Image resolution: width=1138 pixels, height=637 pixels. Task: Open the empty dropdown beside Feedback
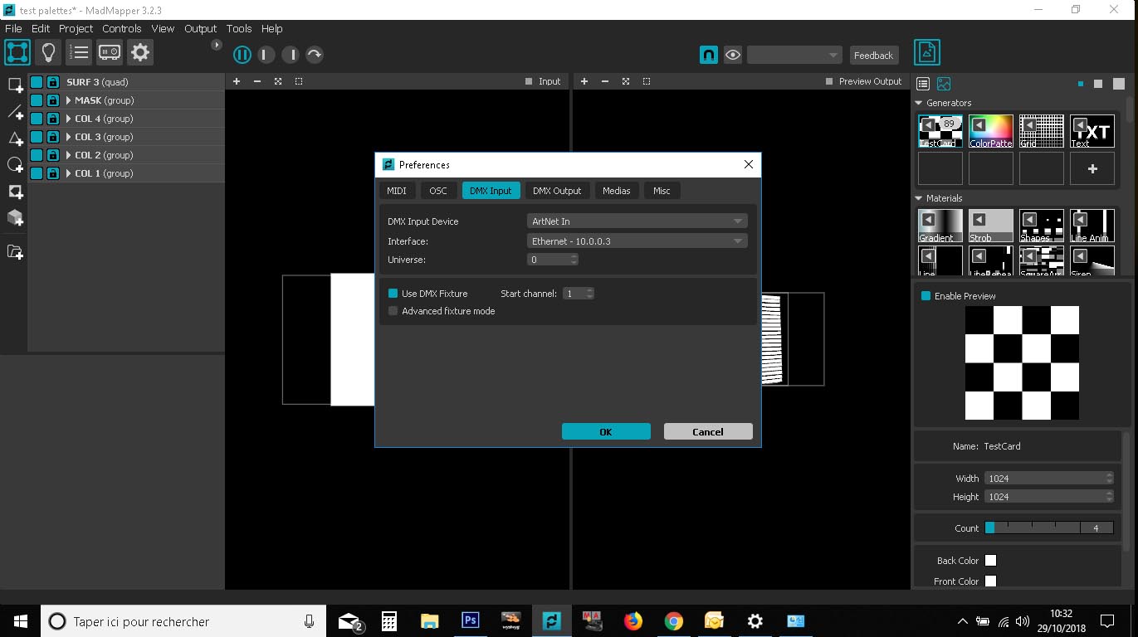pos(794,55)
